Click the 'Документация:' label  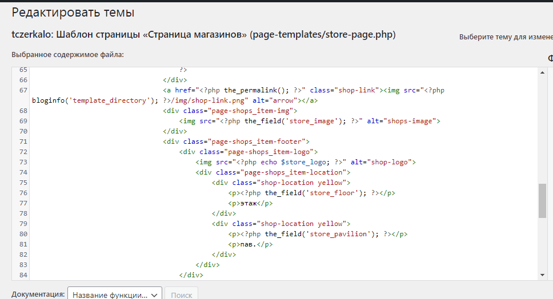coord(38,294)
